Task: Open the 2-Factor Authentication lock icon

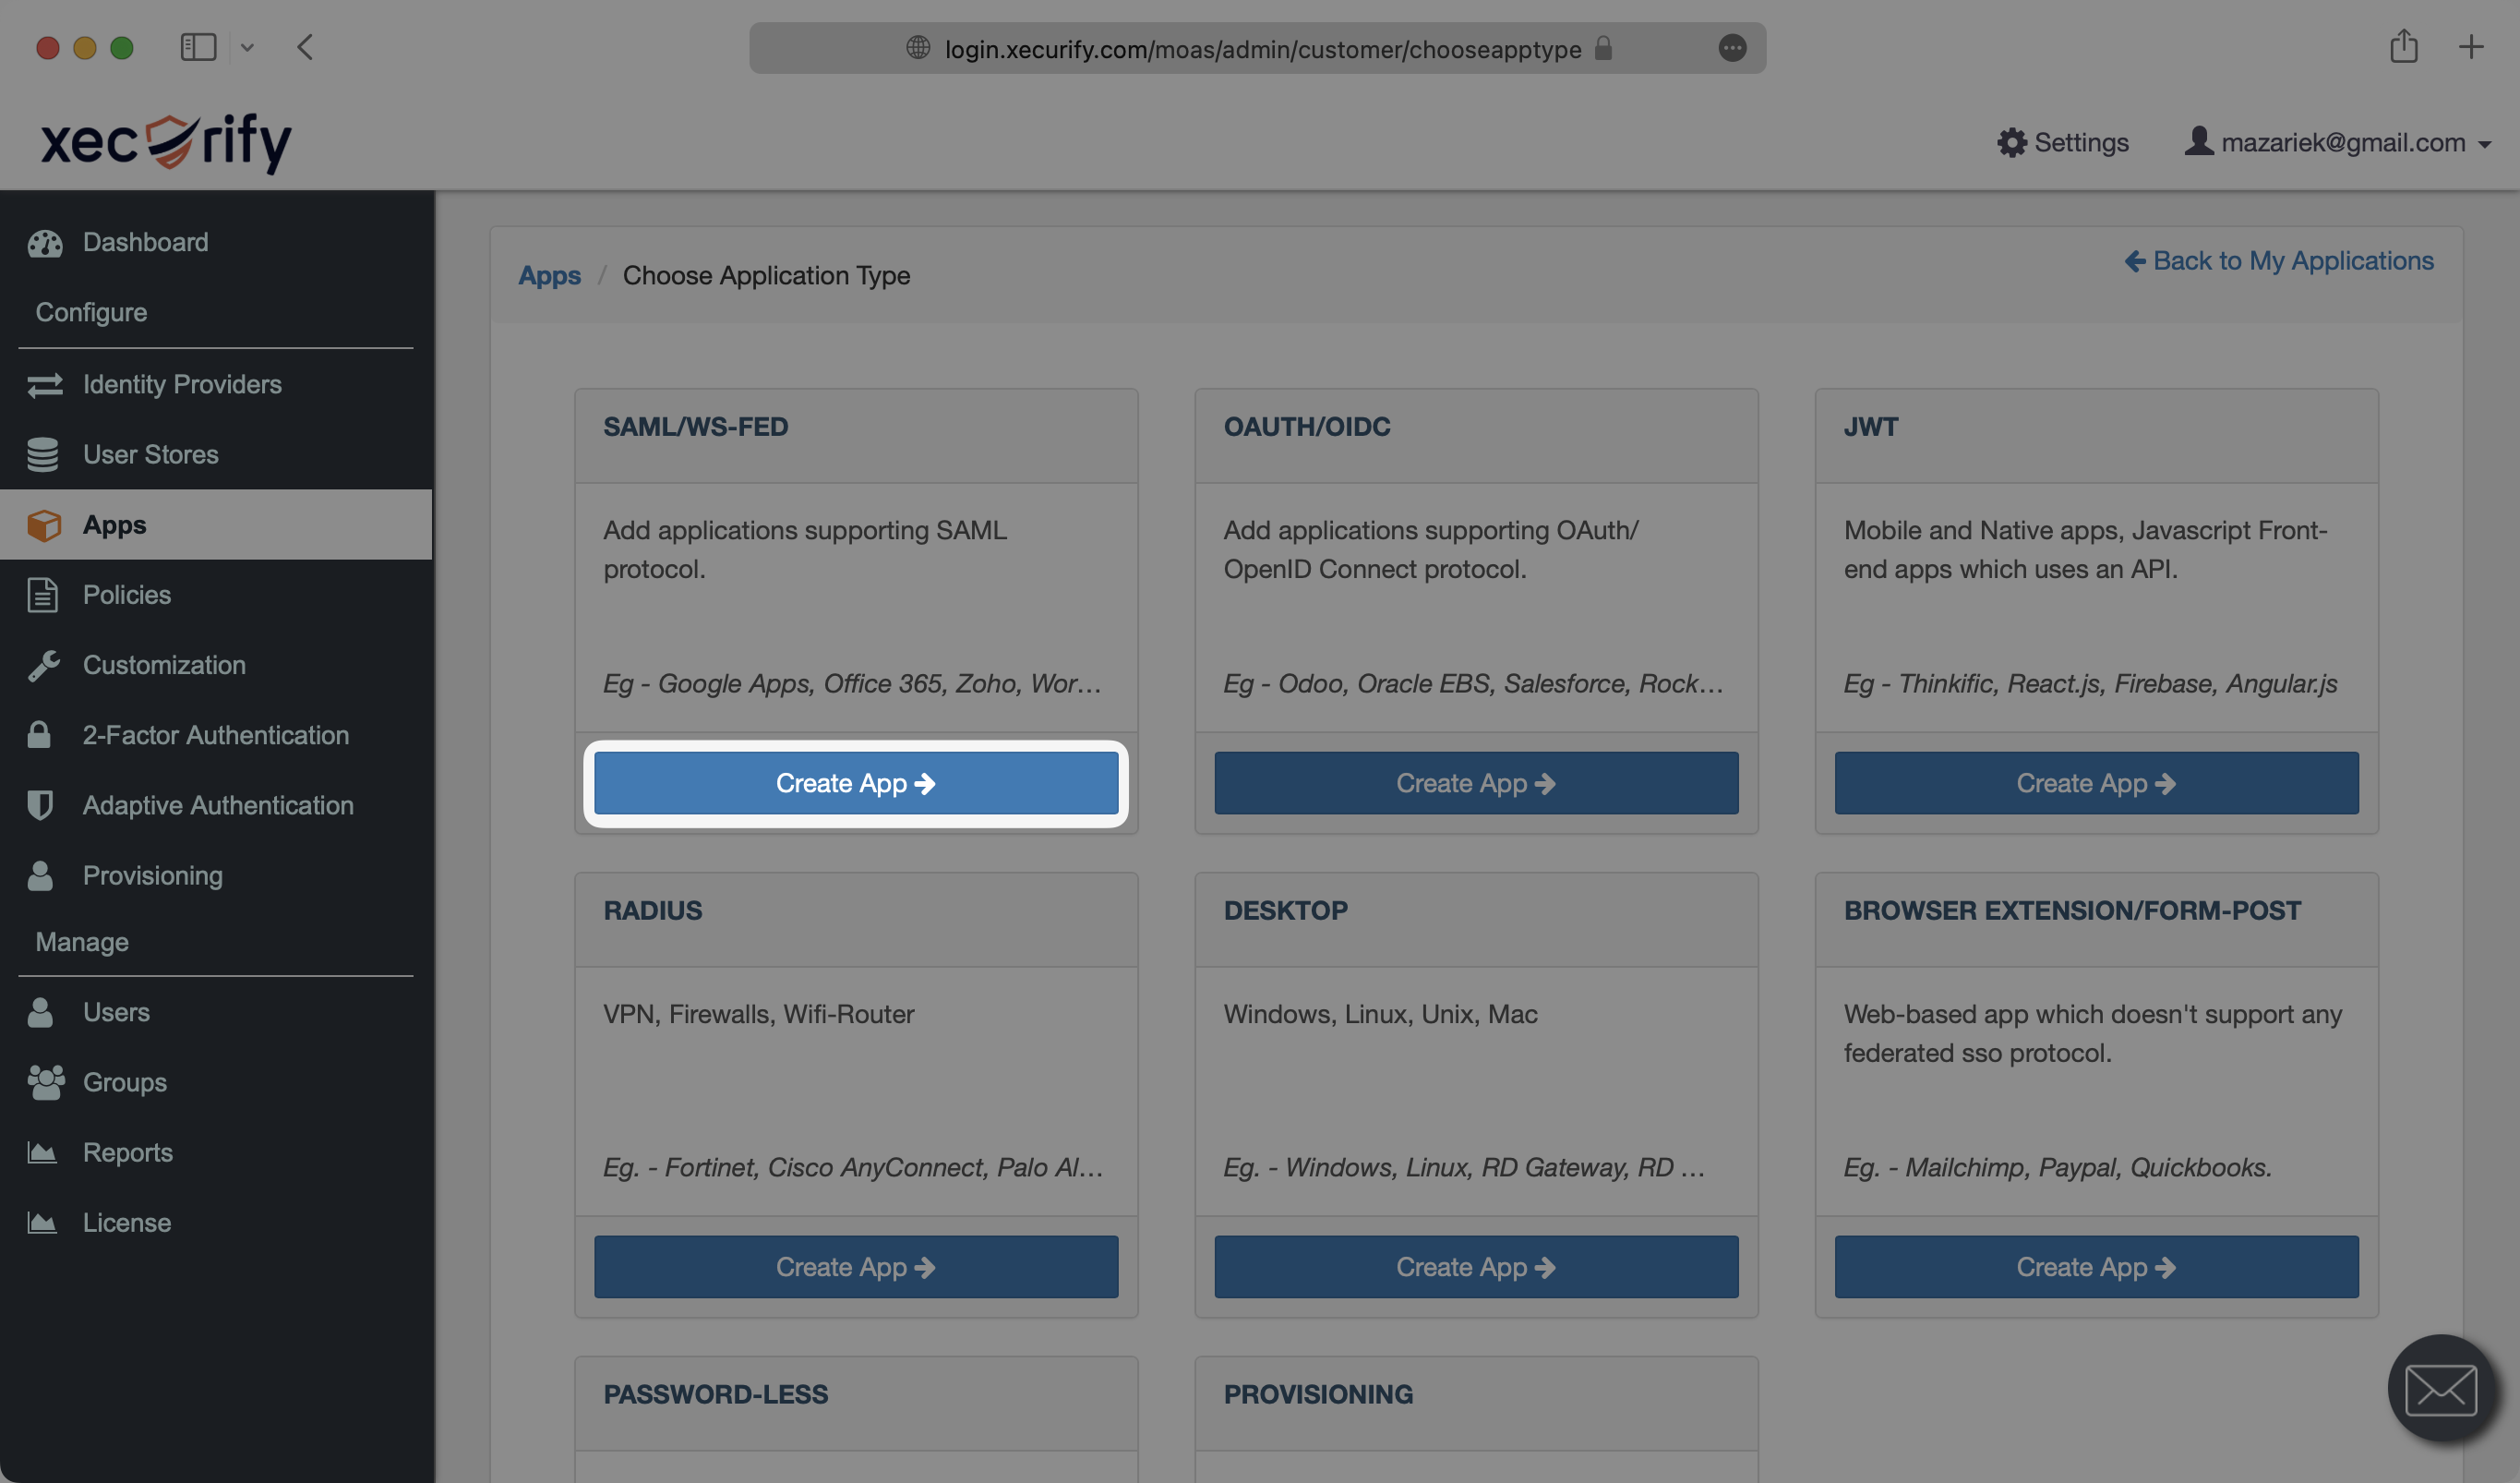Action: coord(39,735)
